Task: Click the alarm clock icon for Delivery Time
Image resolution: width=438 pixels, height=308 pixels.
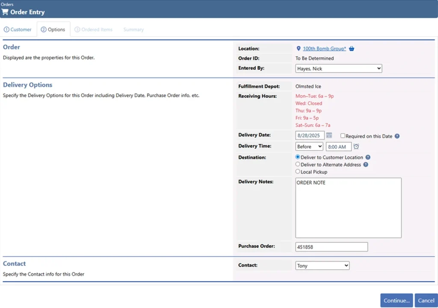Action: (356, 147)
